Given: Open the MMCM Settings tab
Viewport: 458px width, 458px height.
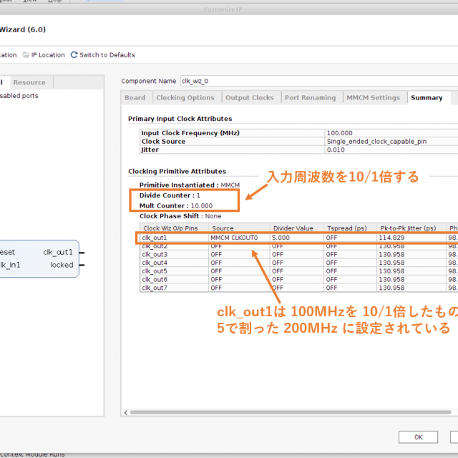Looking at the screenshot, I should click(x=373, y=98).
